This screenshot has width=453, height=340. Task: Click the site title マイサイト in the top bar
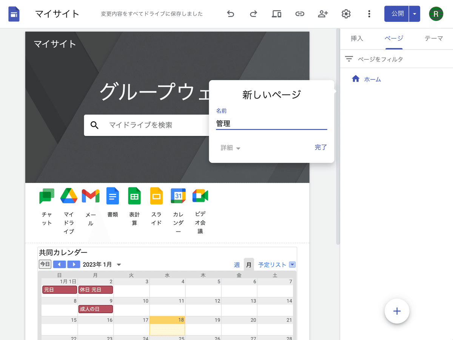point(57,14)
